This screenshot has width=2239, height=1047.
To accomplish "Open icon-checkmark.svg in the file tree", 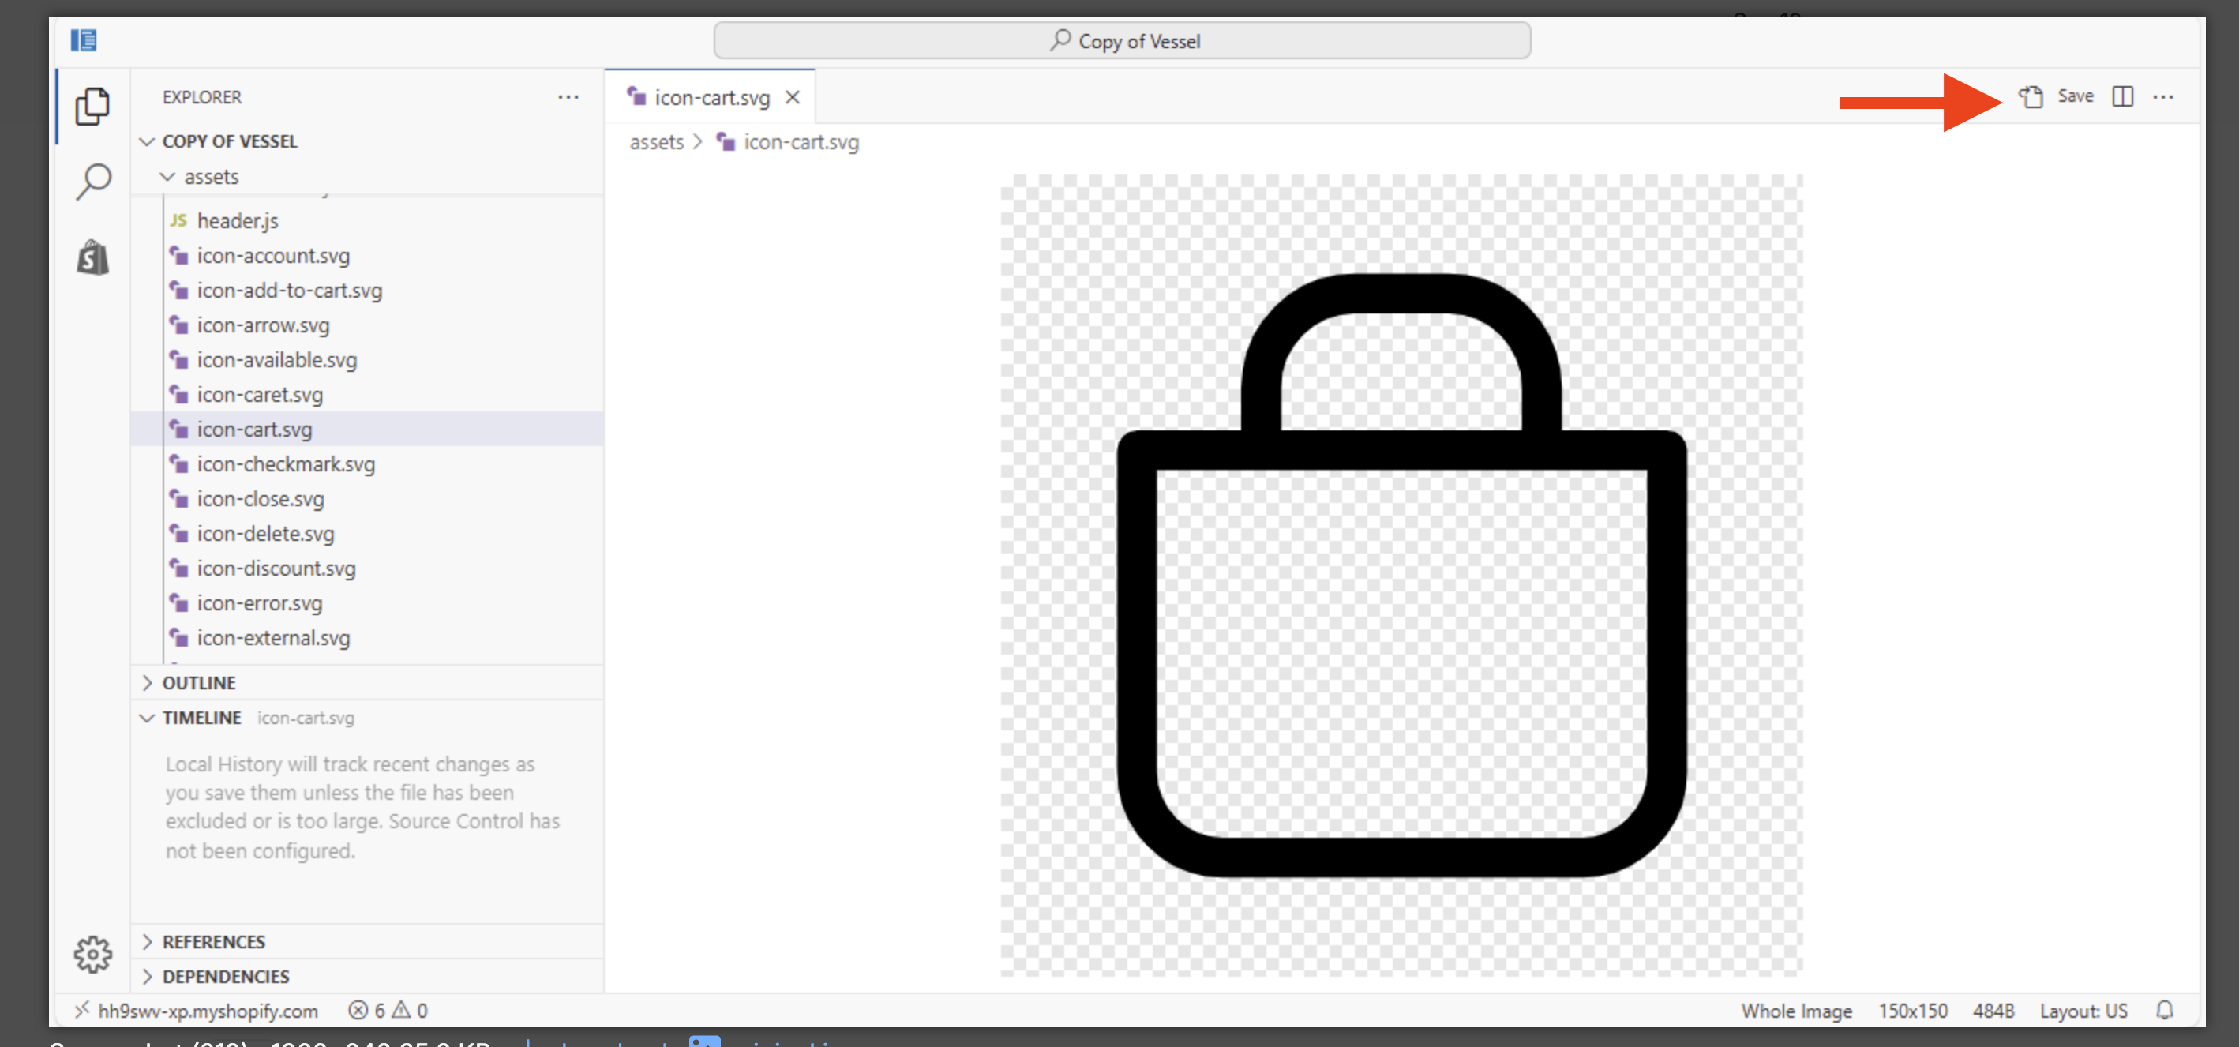I will click(x=285, y=464).
